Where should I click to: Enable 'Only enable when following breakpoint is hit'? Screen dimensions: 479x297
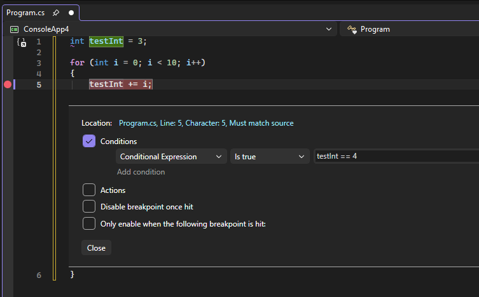point(89,223)
